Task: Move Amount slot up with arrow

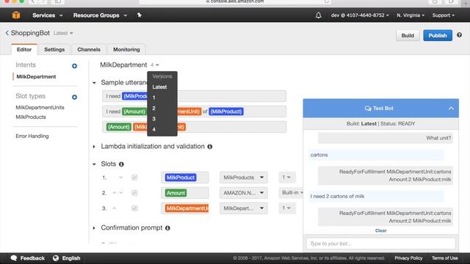Action: (115, 193)
